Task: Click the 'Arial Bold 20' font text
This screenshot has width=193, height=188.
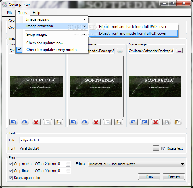Action: pos(30,148)
